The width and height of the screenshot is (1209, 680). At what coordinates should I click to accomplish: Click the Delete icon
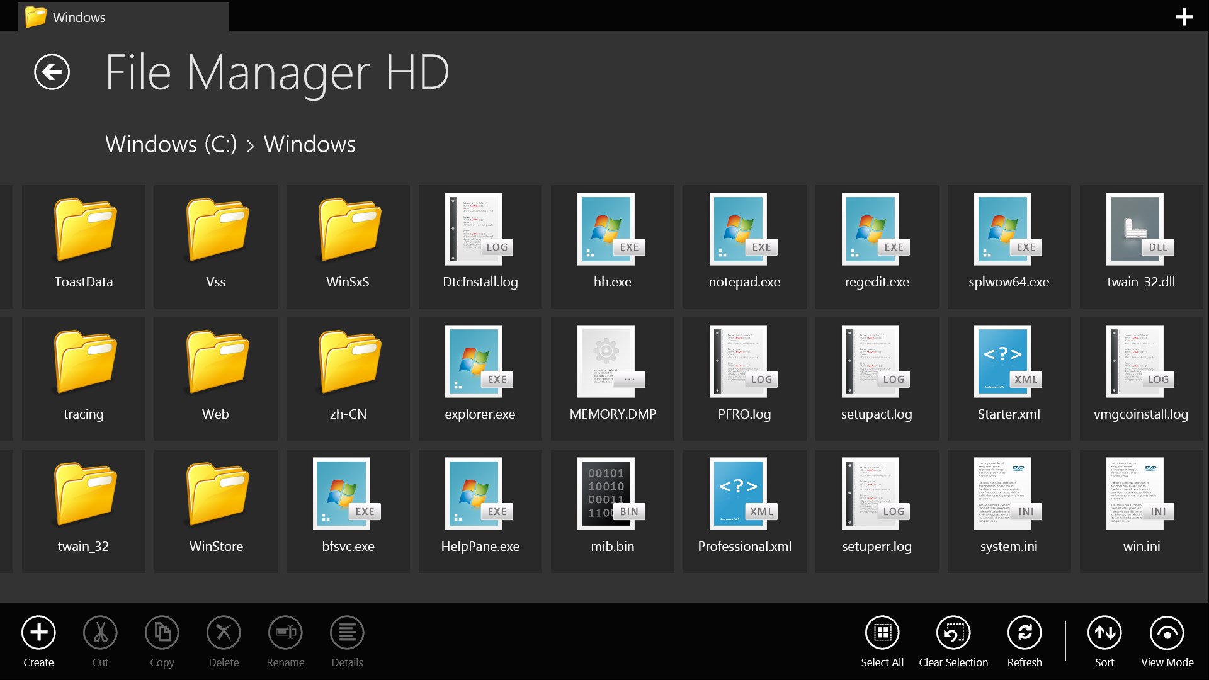(x=224, y=633)
